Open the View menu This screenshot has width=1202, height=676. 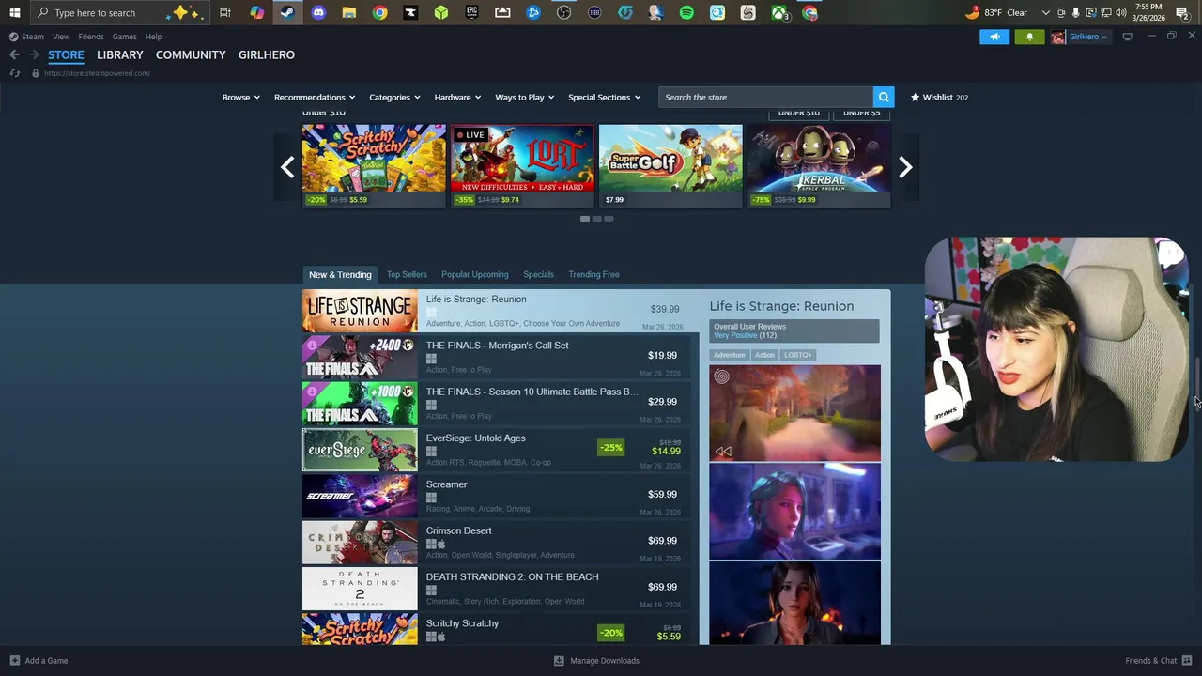pyautogui.click(x=61, y=37)
